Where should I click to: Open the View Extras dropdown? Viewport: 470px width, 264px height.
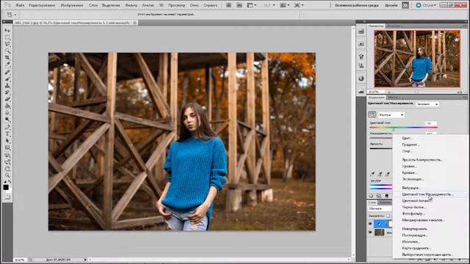pyautogui.click(x=251, y=5)
